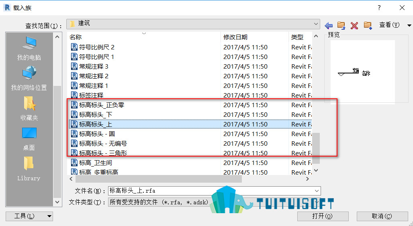
Task: Go up one folder level icon
Action: [341, 25]
